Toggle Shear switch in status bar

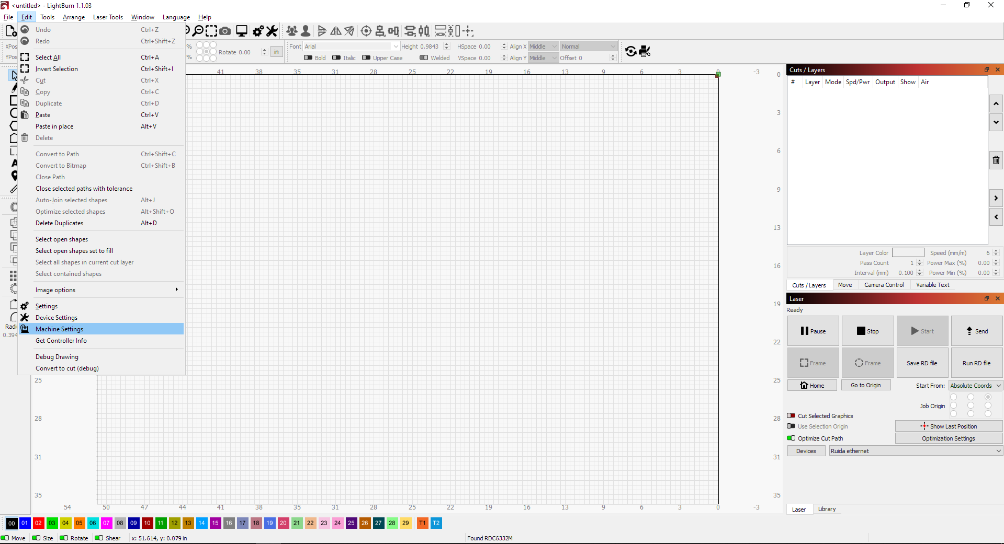click(x=99, y=538)
